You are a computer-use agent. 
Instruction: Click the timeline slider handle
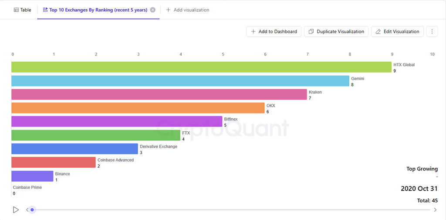click(x=32, y=210)
